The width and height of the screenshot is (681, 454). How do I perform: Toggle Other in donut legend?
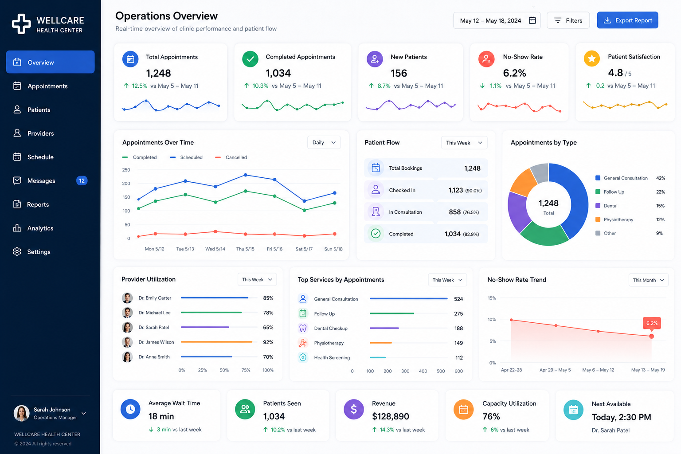pos(606,233)
